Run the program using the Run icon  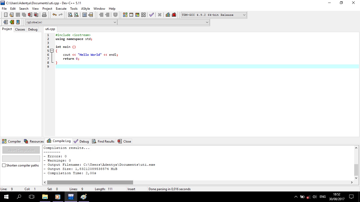pyautogui.click(x=131, y=15)
